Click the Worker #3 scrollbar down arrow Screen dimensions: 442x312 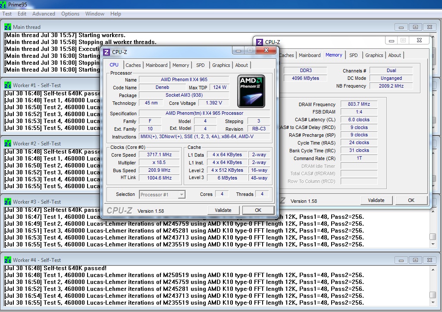[x=433, y=244]
